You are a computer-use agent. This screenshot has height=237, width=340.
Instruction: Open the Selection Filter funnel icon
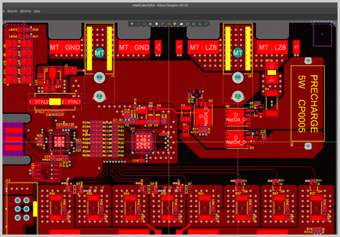132,24
